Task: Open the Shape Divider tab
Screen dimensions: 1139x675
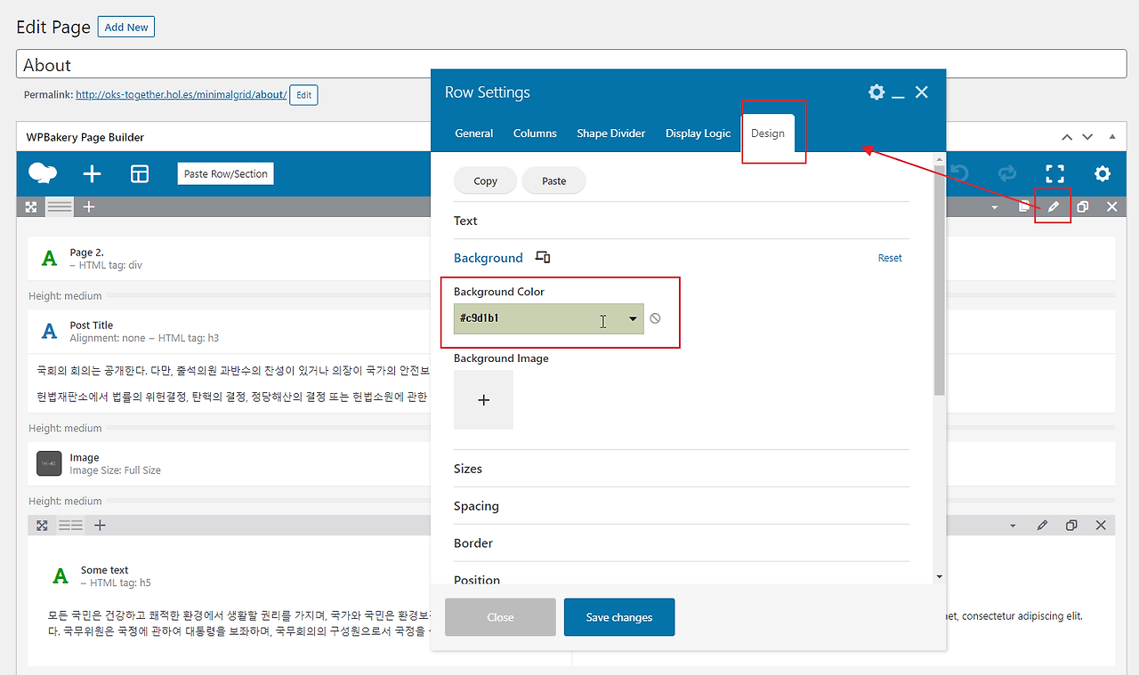Action: [611, 133]
